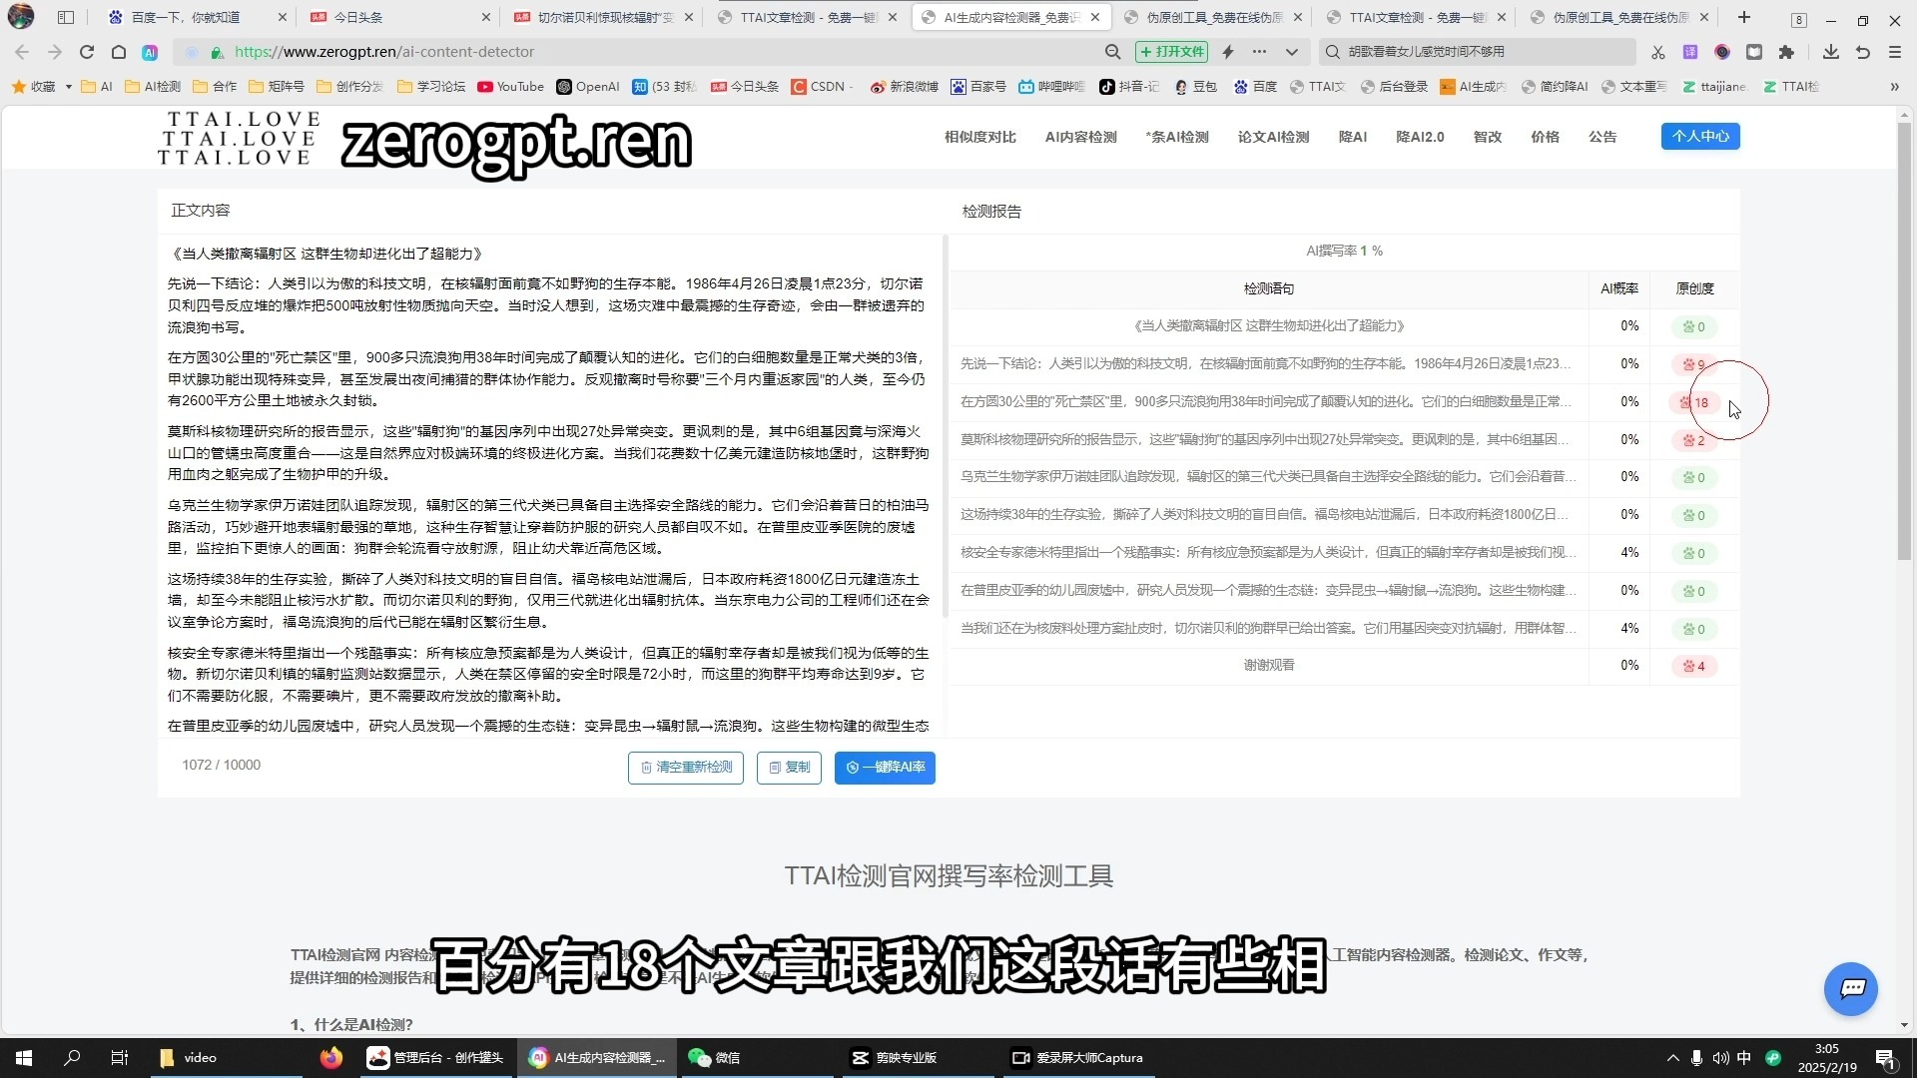Viewport: 1917px width, 1078px height.
Task: Open 价格 pricing page
Action: click(1545, 137)
